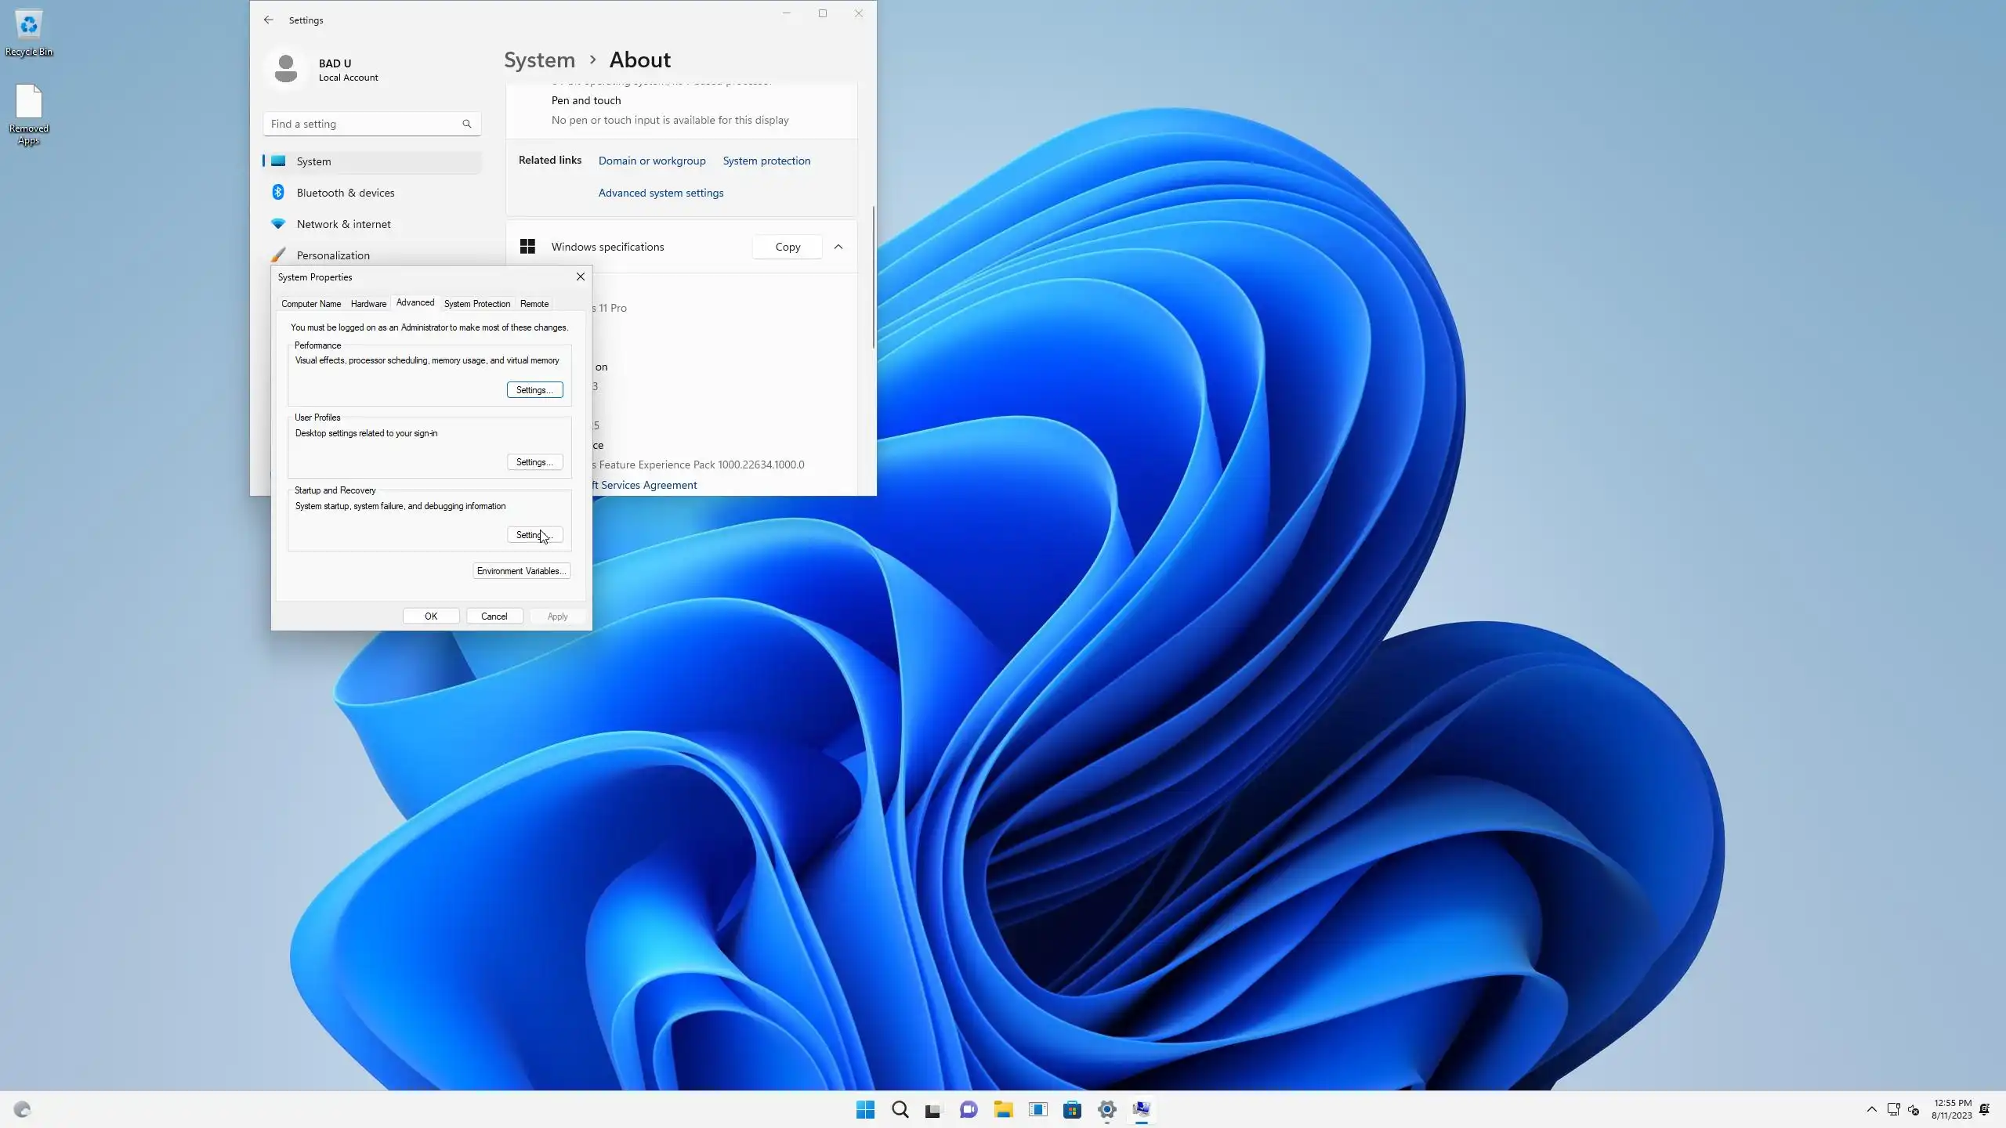
Task: Open Network & internet settings
Action: (x=343, y=224)
